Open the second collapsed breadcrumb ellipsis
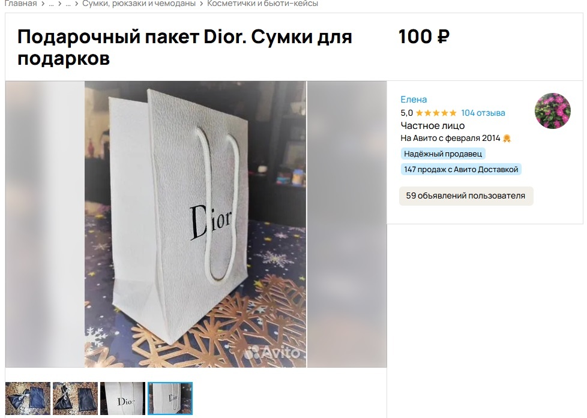Viewport: 587px width, 418px height. (68, 4)
